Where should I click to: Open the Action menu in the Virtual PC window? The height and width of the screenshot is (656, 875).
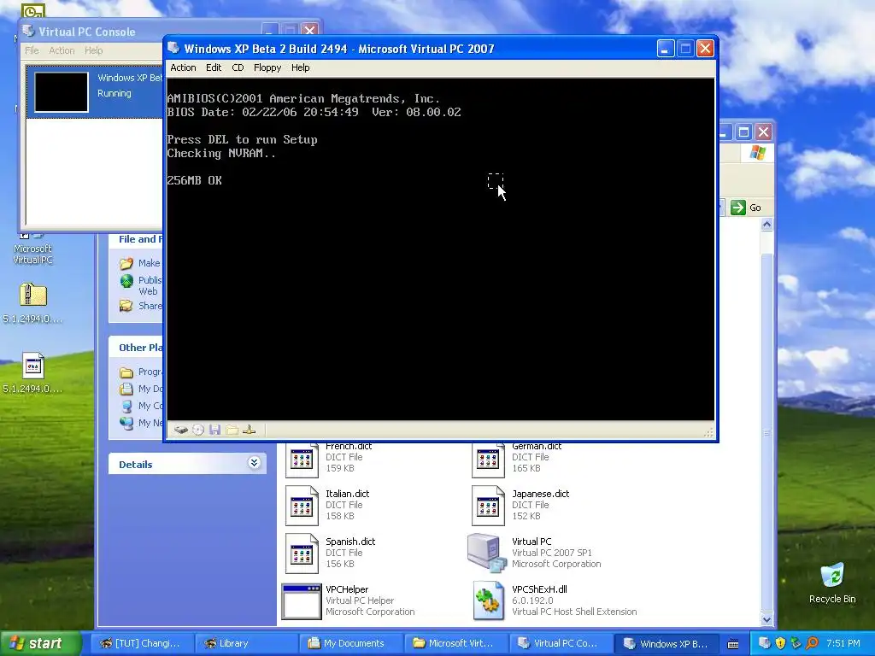click(183, 67)
